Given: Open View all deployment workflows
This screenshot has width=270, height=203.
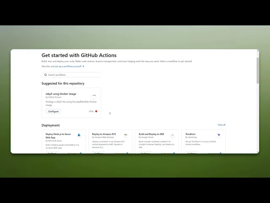Looking at the screenshot, I should coord(221,125).
